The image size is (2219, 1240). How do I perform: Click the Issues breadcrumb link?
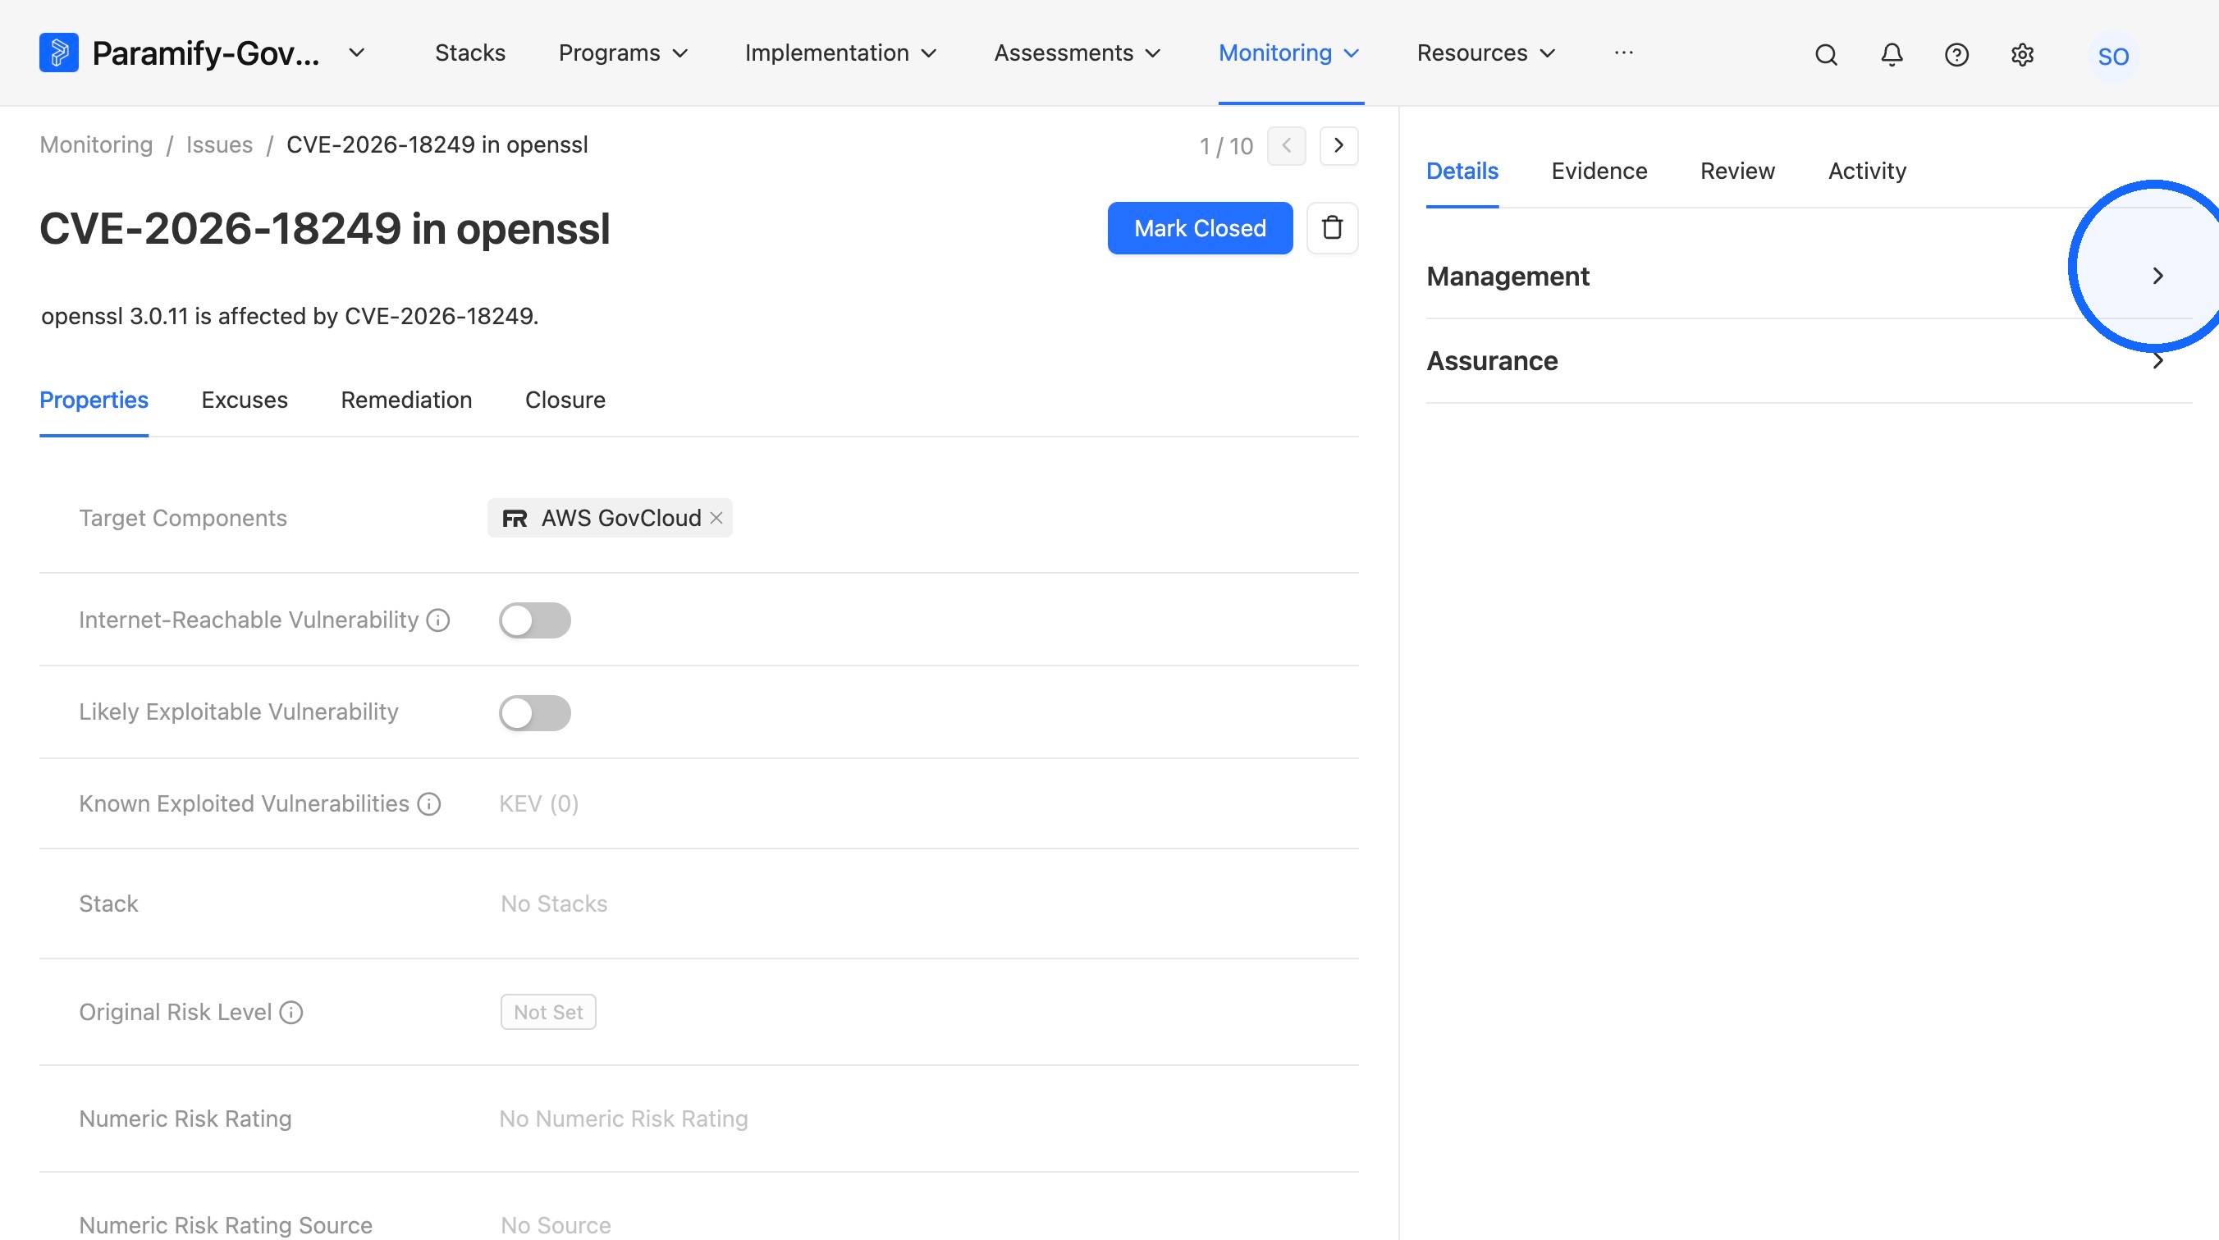point(220,144)
